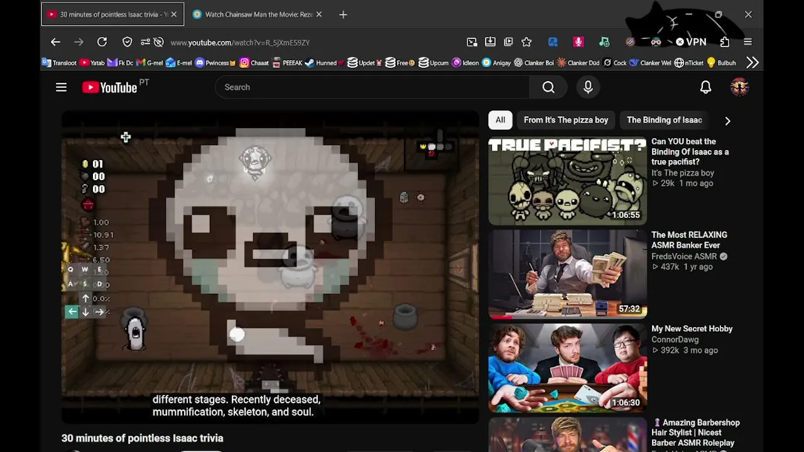Open the shield site protection icon

pos(128,42)
